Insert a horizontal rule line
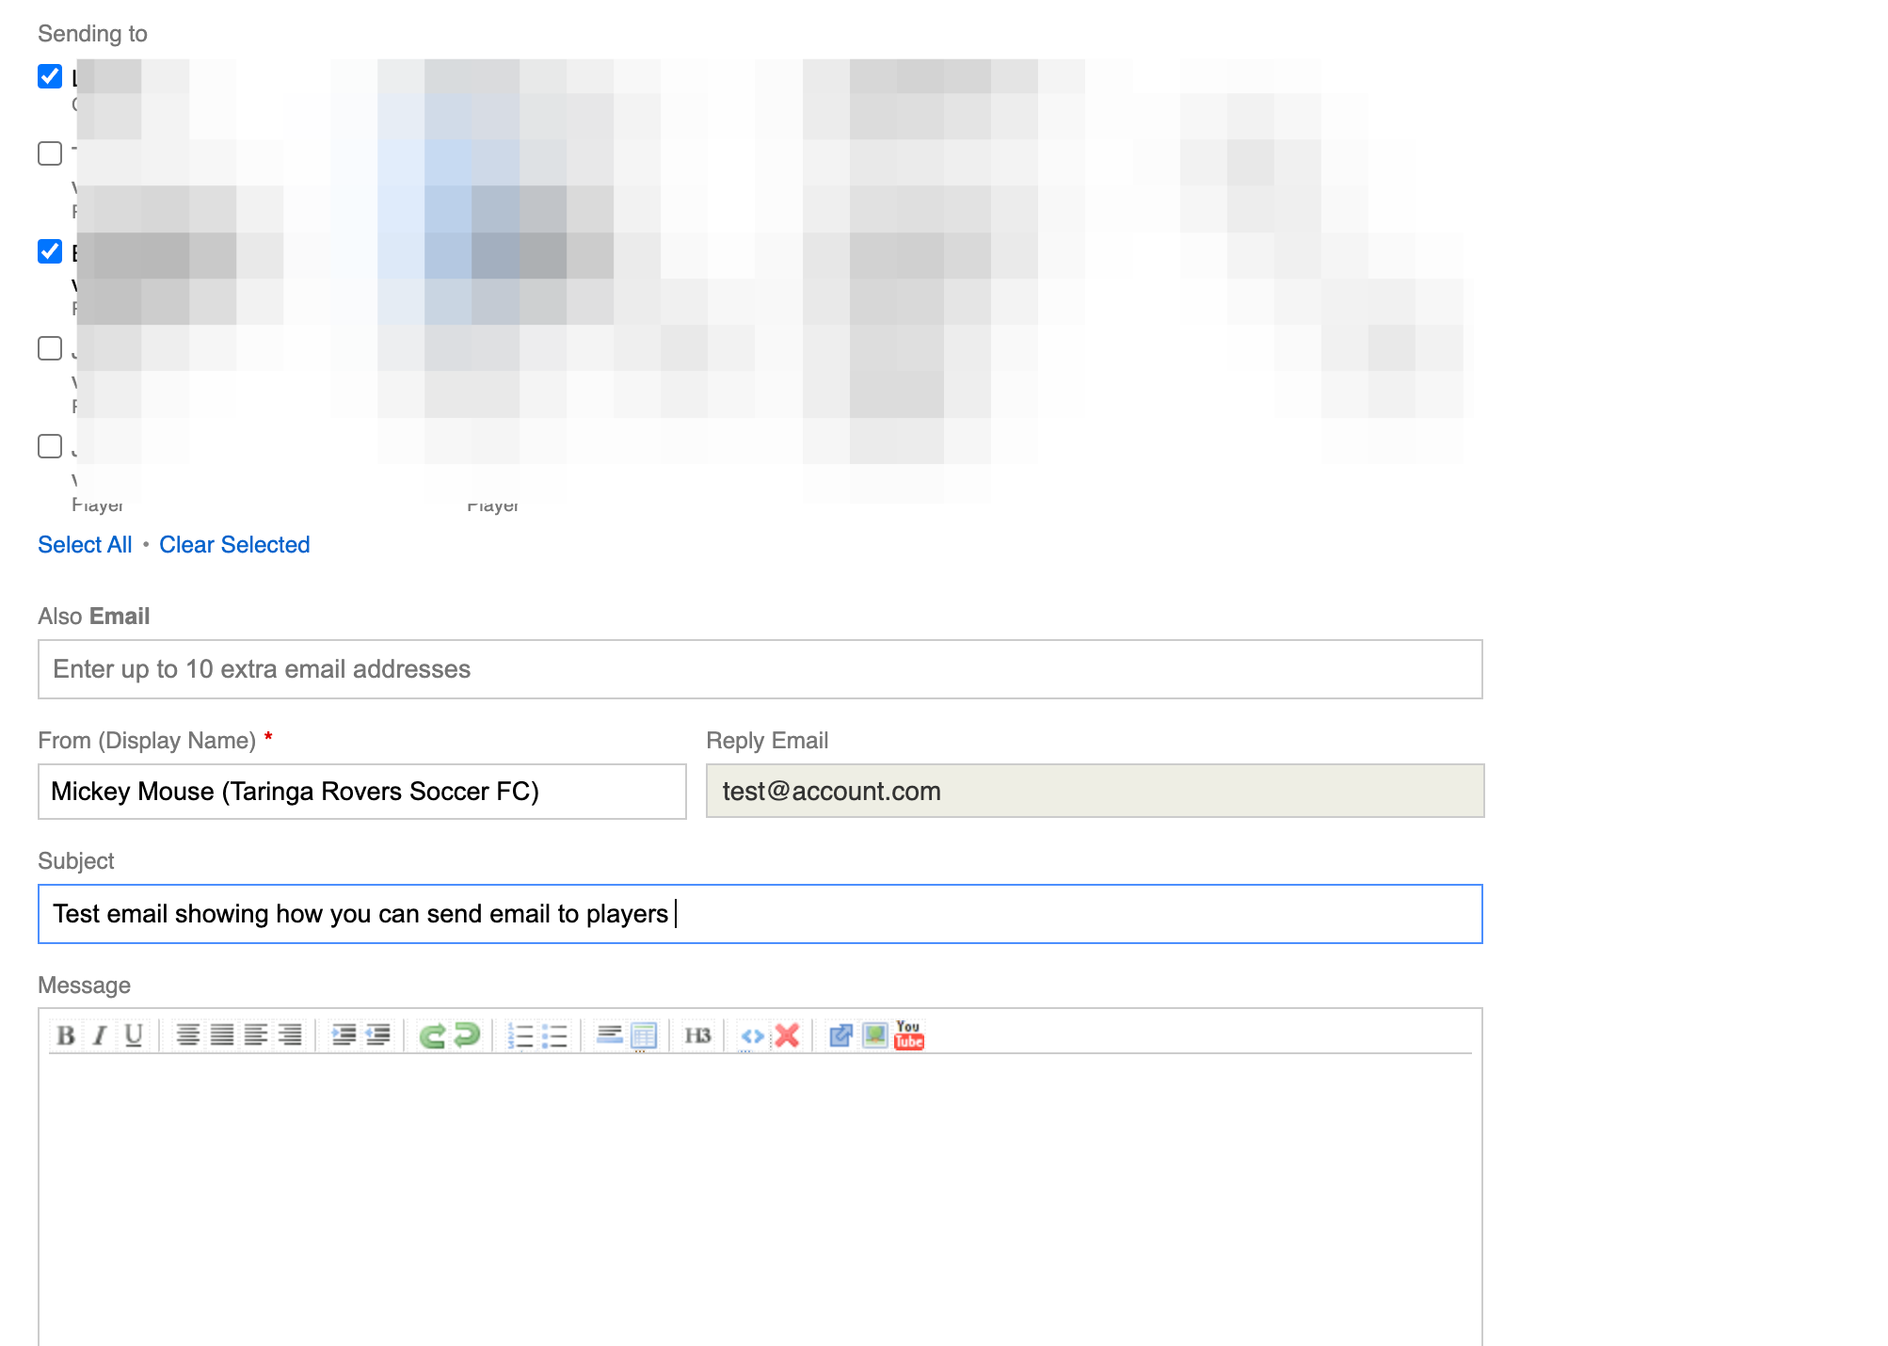This screenshot has height=1346, width=1888. coord(610,1035)
